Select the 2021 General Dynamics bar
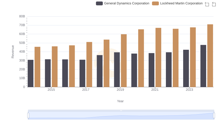 point(152,70)
